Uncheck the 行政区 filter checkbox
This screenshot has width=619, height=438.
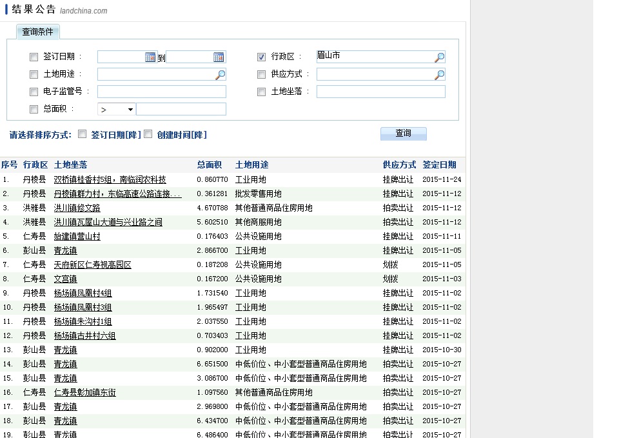tap(261, 57)
